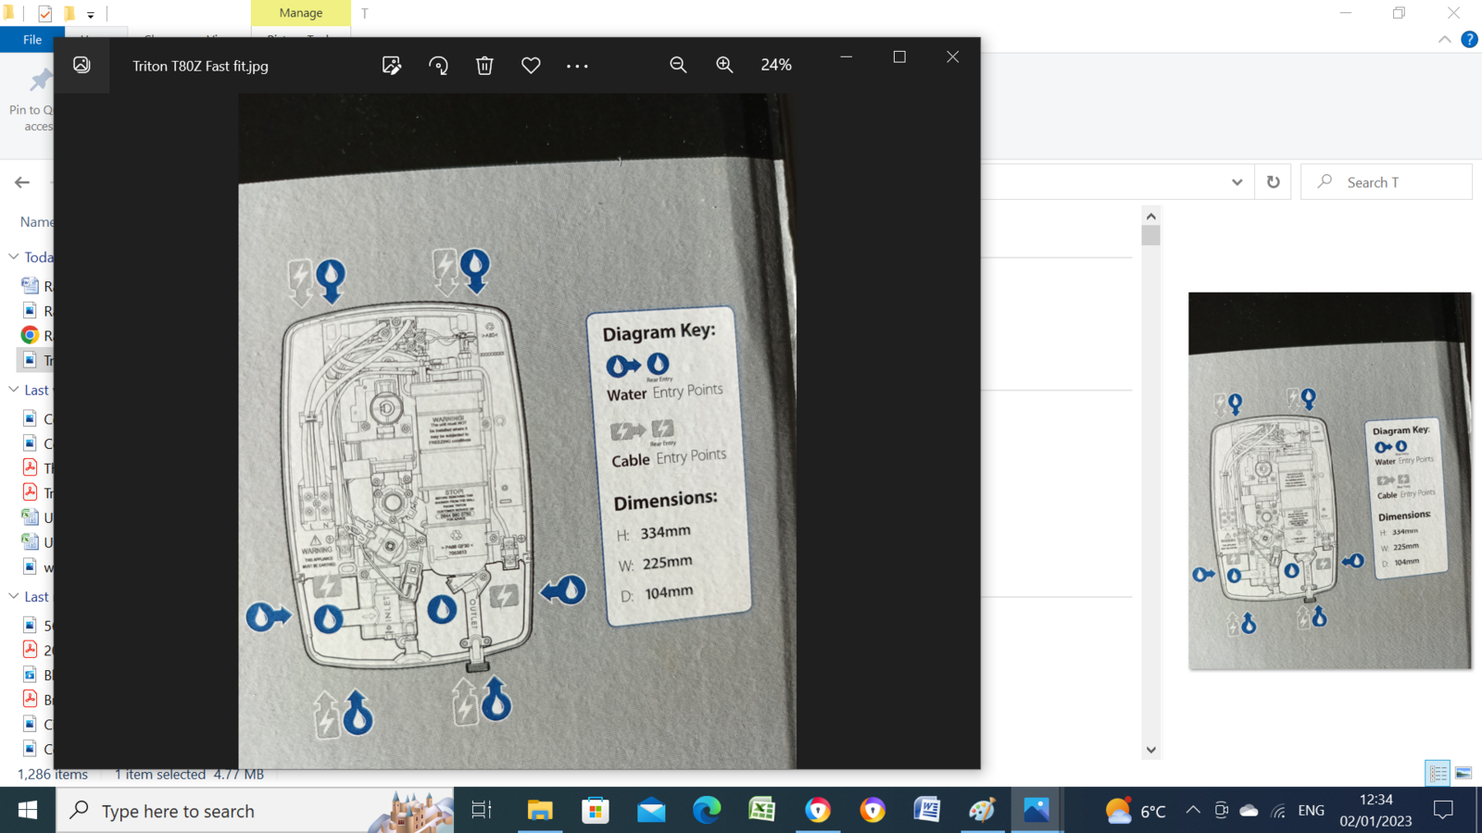The height and width of the screenshot is (833, 1482).
Task: Click the zoom in magnifier icon
Action: (724, 65)
